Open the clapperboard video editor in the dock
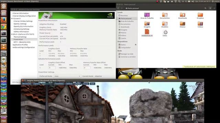Screen dimensions: 220x123 coord(4,54)
